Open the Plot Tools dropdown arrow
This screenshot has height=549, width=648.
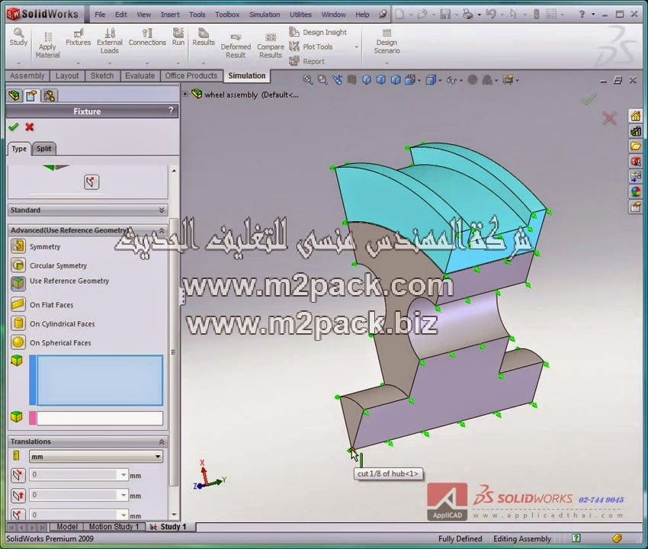(x=357, y=47)
